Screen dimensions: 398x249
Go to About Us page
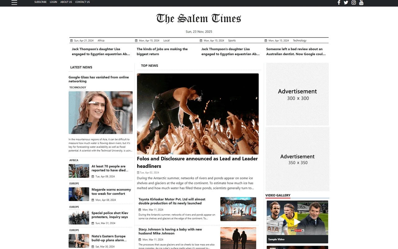pos(66,2)
